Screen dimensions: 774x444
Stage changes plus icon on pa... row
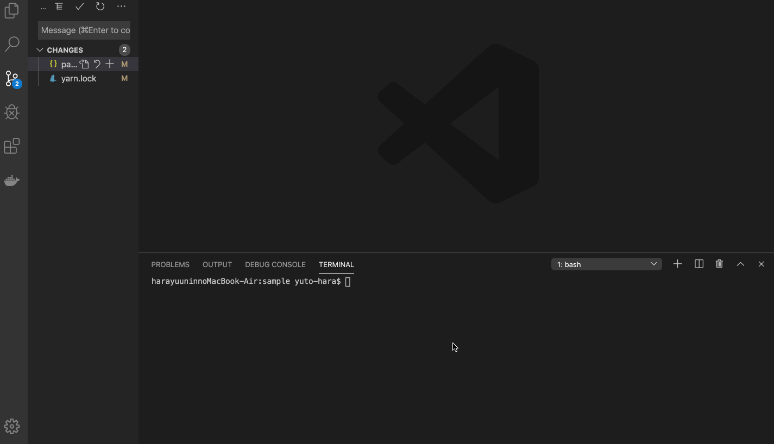(110, 64)
